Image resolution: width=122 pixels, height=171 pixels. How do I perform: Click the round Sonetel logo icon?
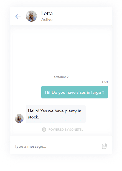click(44, 130)
